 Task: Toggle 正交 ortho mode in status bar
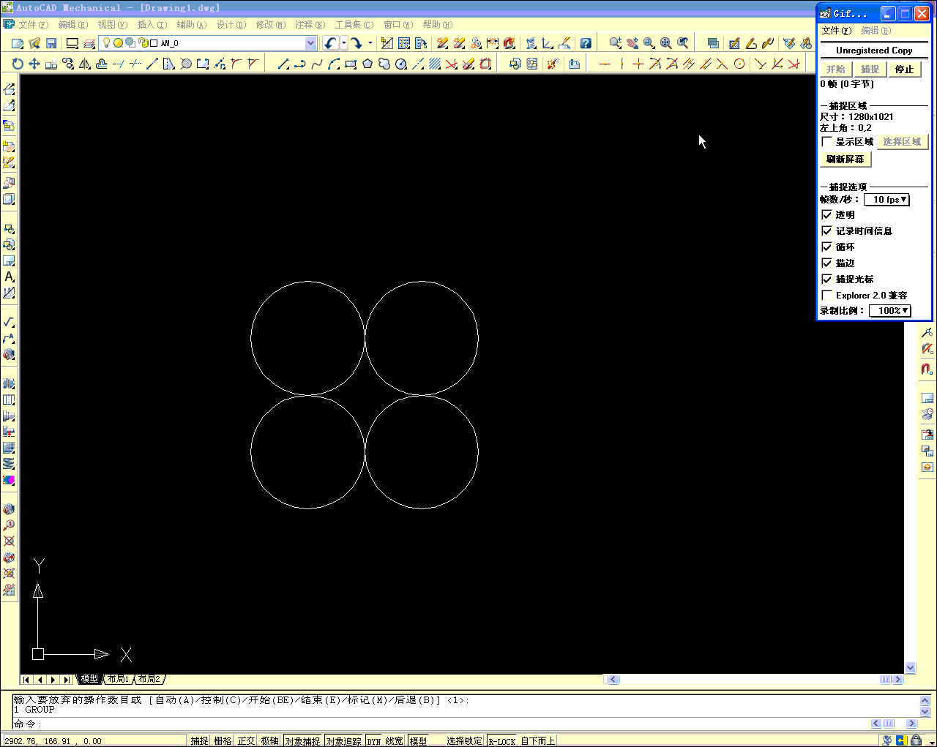[247, 741]
